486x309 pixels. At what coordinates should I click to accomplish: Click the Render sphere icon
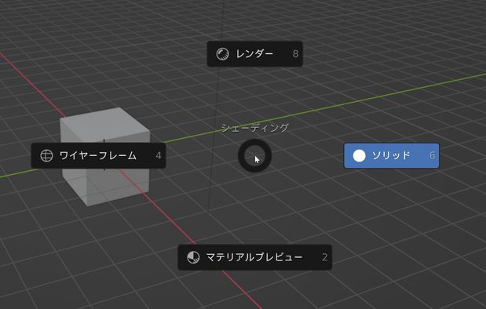tap(222, 54)
